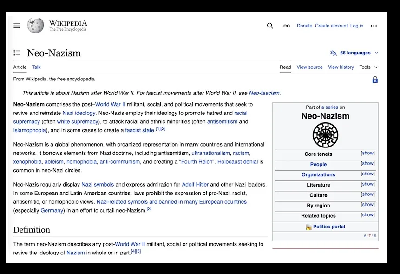Open the fascist state link
This screenshot has height=274, width=400.
(139, 130)
